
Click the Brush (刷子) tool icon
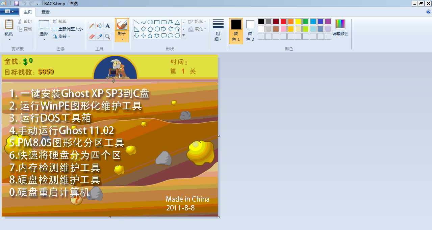[122, 25]
